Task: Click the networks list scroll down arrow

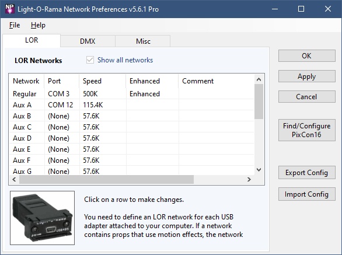Action: 259,170
